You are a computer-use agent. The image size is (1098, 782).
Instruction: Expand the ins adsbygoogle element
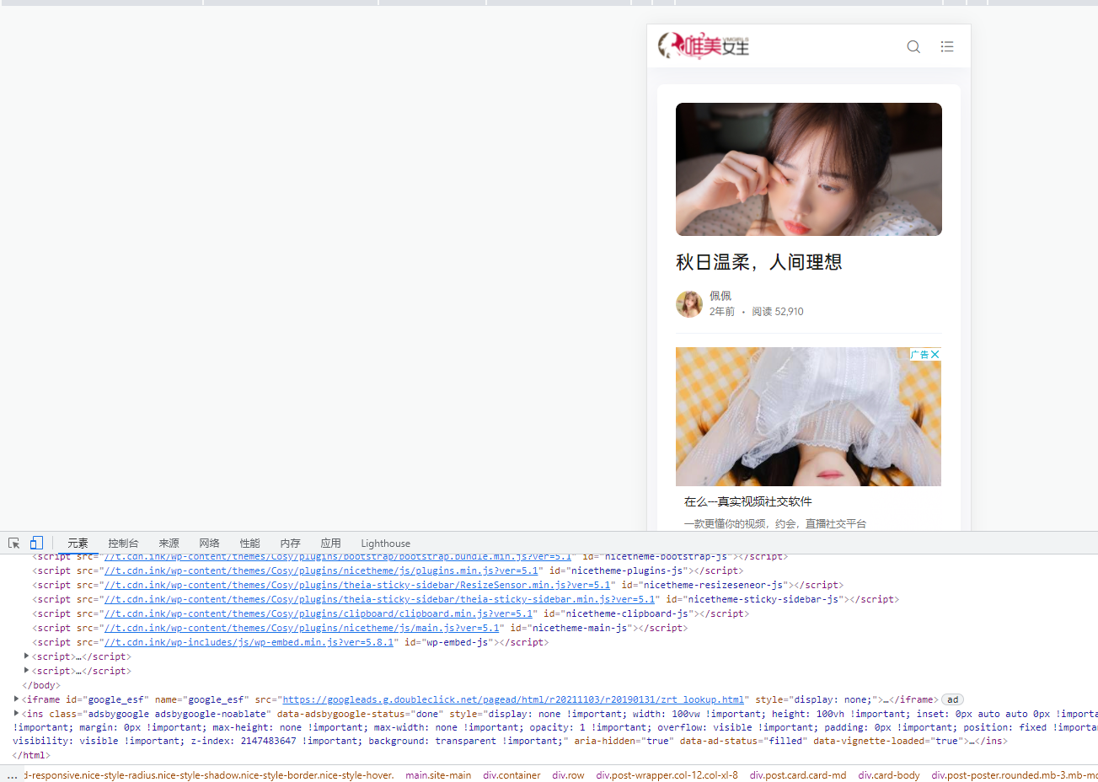tap(17, 713)
